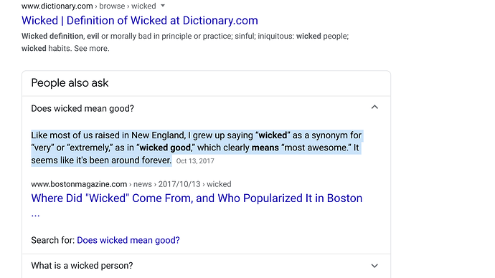The height and width of the screenshot is (278, 495).
Task: Click bold "wicked good" in the answer
Action: (x=165, y=148)
